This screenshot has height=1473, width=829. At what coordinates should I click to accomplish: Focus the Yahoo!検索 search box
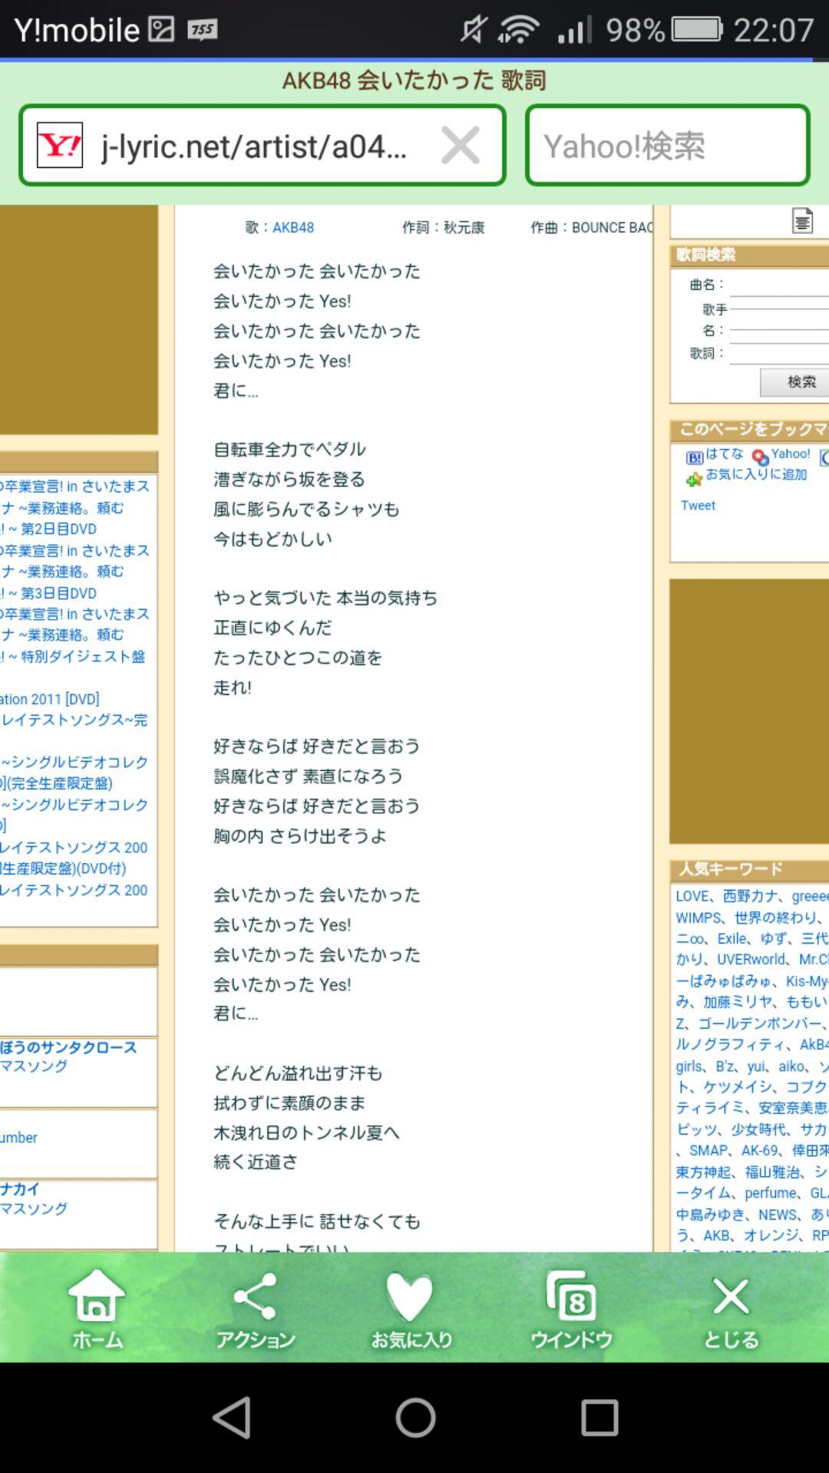tap(668, 145)
